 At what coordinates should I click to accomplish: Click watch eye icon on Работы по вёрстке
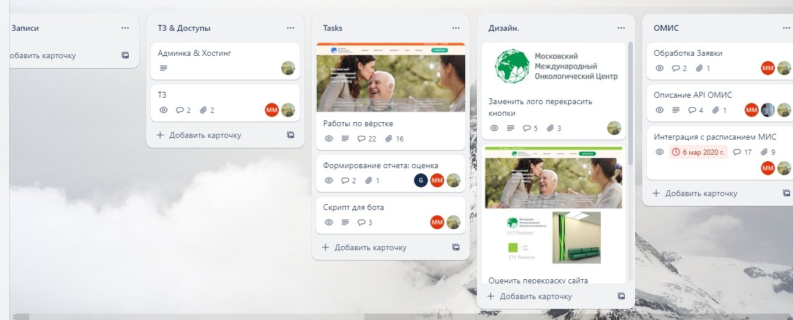point(328,138)
